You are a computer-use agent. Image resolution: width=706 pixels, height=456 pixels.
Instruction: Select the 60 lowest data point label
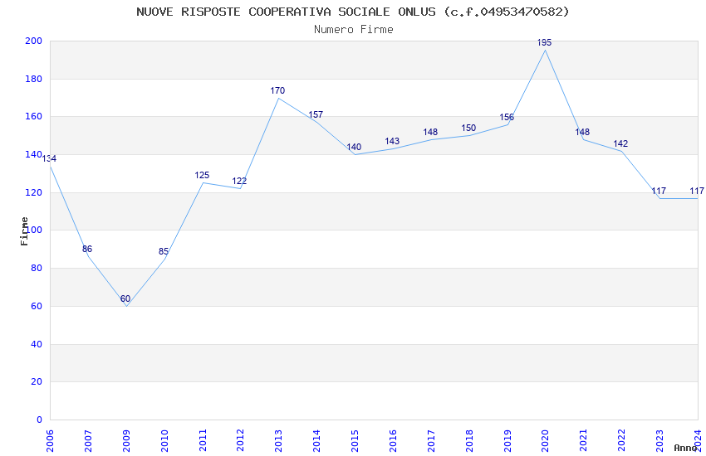[125, 298]
